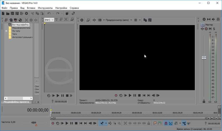Open the Auto Ripple dropdown arrow
Image resolution: width=222 pixels, height=131 pixels.
[180, 123]
